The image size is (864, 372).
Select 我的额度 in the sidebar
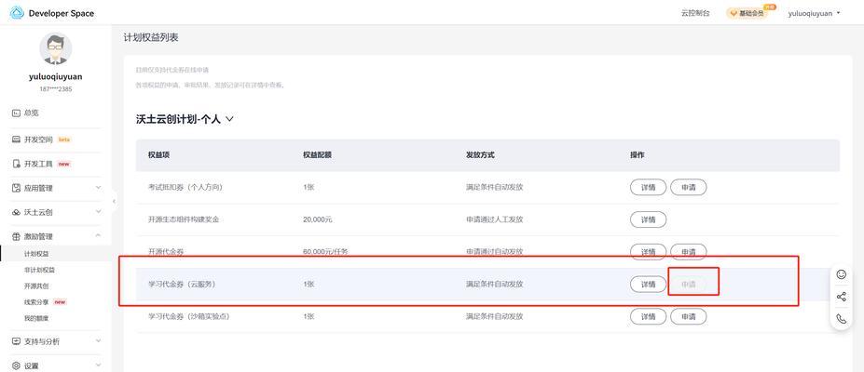point(36,318)
